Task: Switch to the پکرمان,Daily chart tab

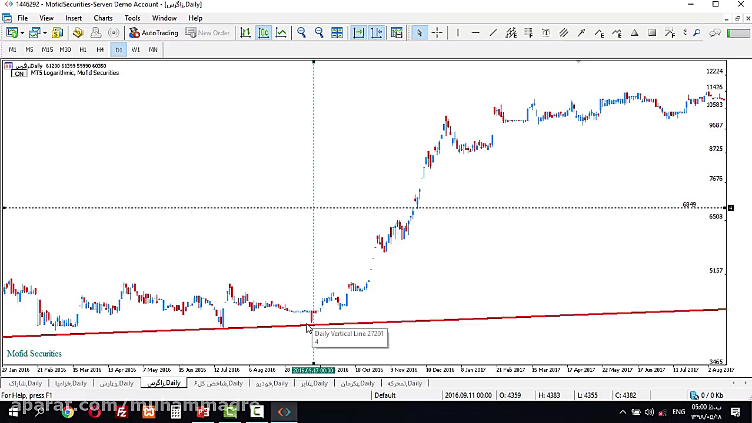Action: pyautogui.click(x=358, y=384)
